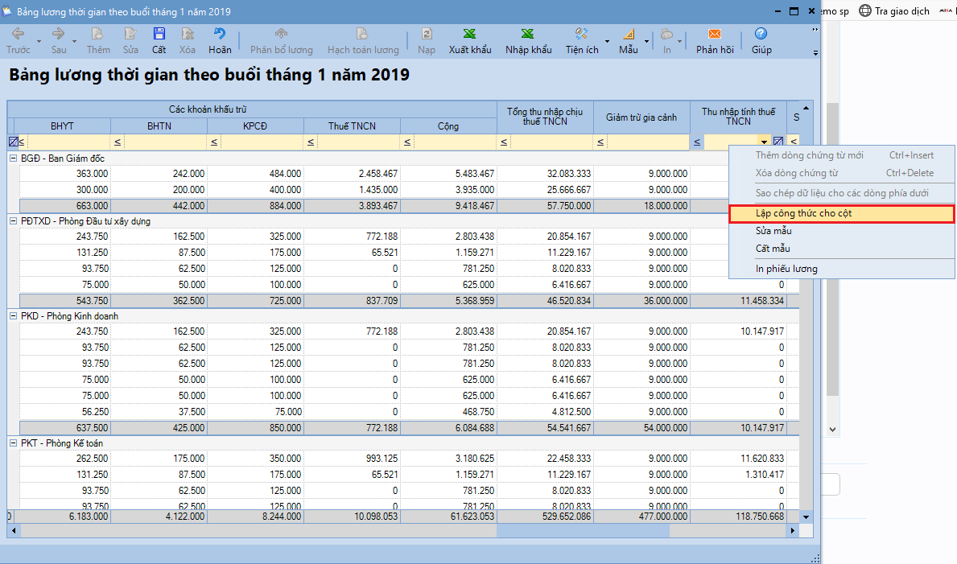The image size is (957, 564).
Task: Click the KPCĐ column filter field
Action: (261, 142)
